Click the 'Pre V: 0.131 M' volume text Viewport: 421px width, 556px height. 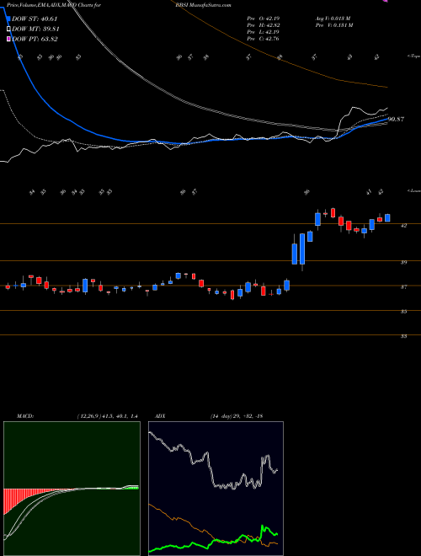(x=333, y=25)
